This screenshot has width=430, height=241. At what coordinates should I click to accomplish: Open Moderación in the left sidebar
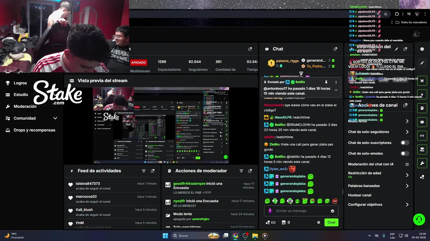click(x=25, y=106)
